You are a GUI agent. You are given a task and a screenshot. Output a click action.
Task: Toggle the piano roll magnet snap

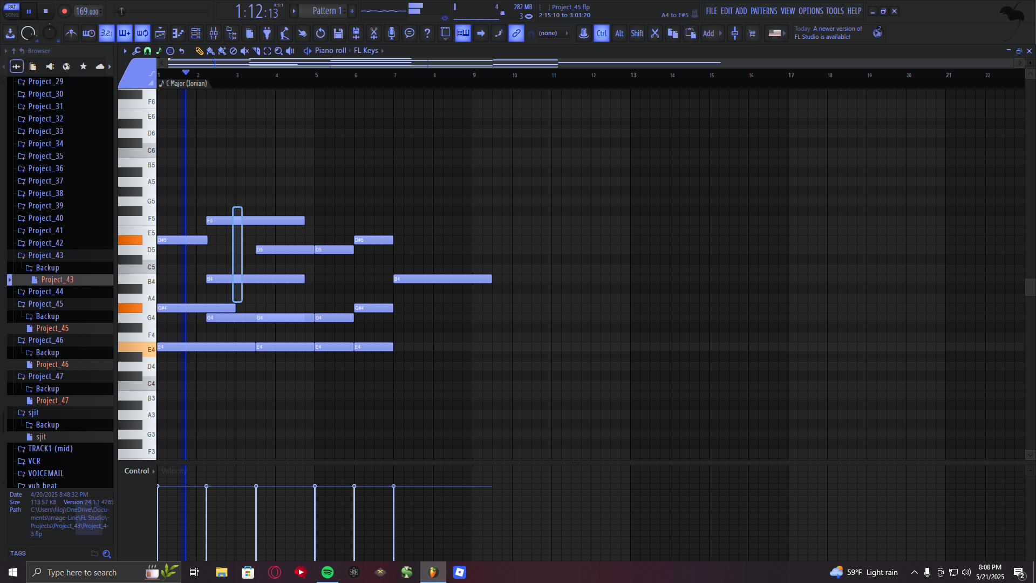click(x=147, y=51)
